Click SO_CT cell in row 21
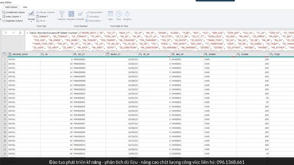Viewport: 294px width, 165px height. tap(89, 145)
